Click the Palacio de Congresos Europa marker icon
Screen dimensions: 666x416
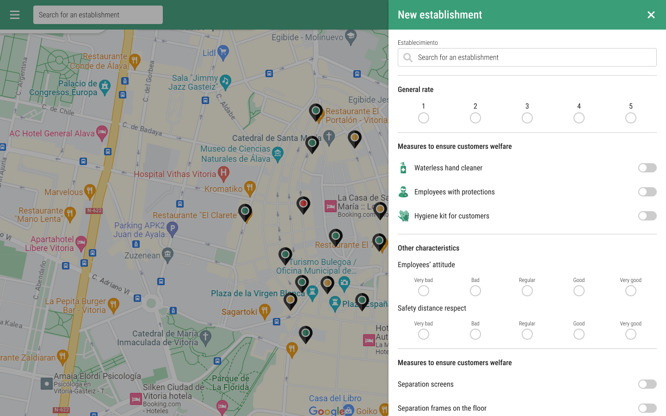[105, 87]
